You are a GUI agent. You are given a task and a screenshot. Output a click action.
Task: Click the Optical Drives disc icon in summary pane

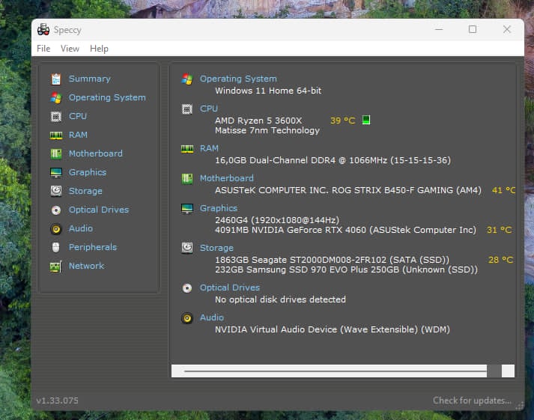click(187, 288)
